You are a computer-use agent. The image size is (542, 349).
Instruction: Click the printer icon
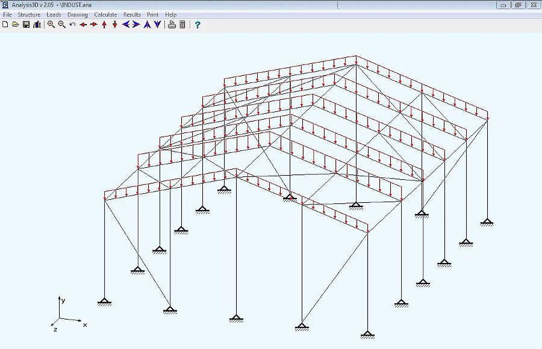172,25
